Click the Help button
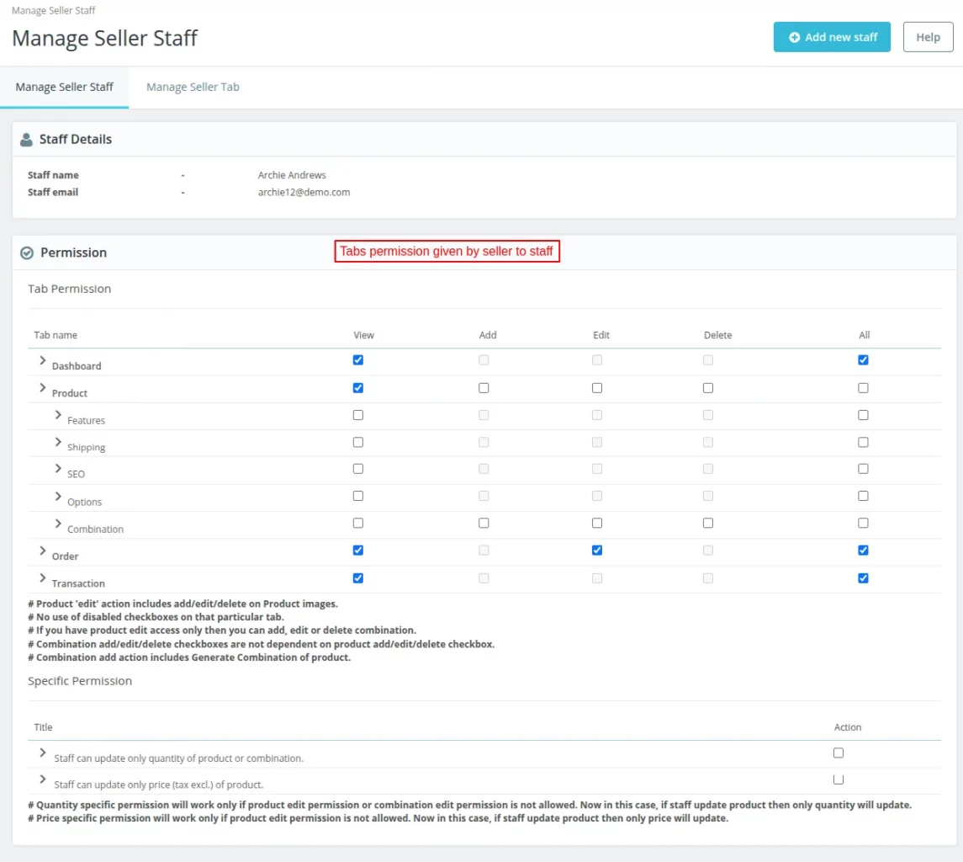 928,37
